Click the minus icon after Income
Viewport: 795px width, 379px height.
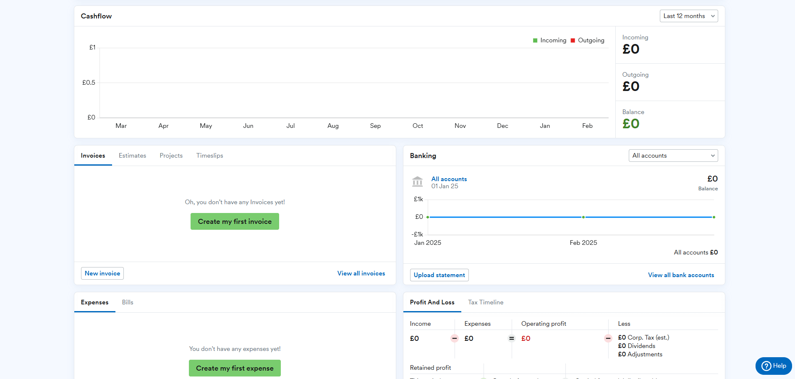click(x=455, y=338)
